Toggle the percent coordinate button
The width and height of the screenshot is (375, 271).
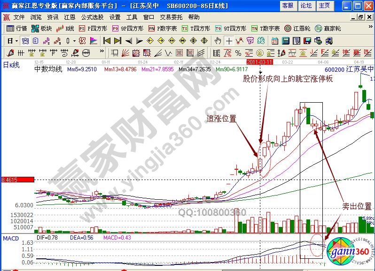(x=238, y=52)
